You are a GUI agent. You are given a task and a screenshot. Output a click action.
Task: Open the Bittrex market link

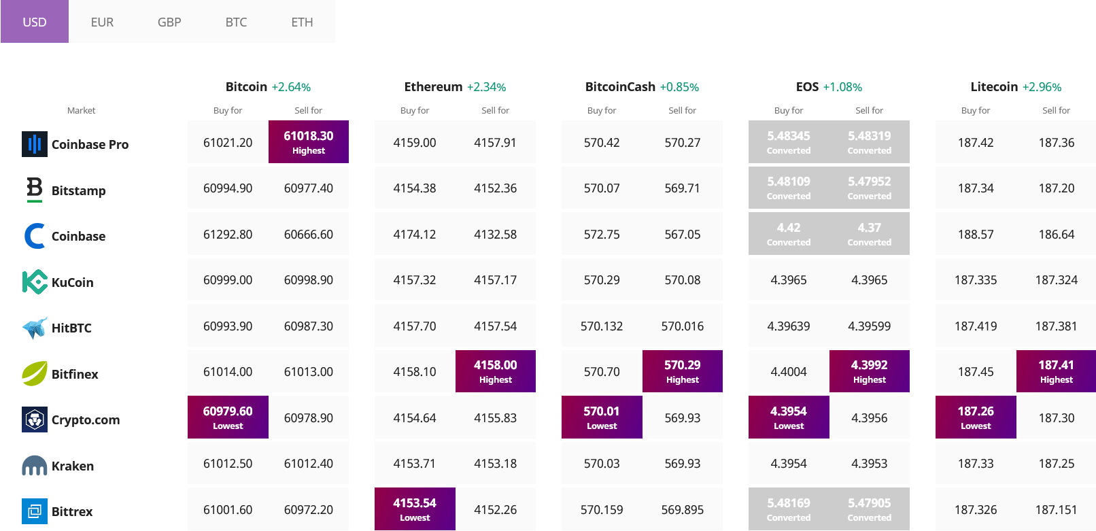[72, 511]
